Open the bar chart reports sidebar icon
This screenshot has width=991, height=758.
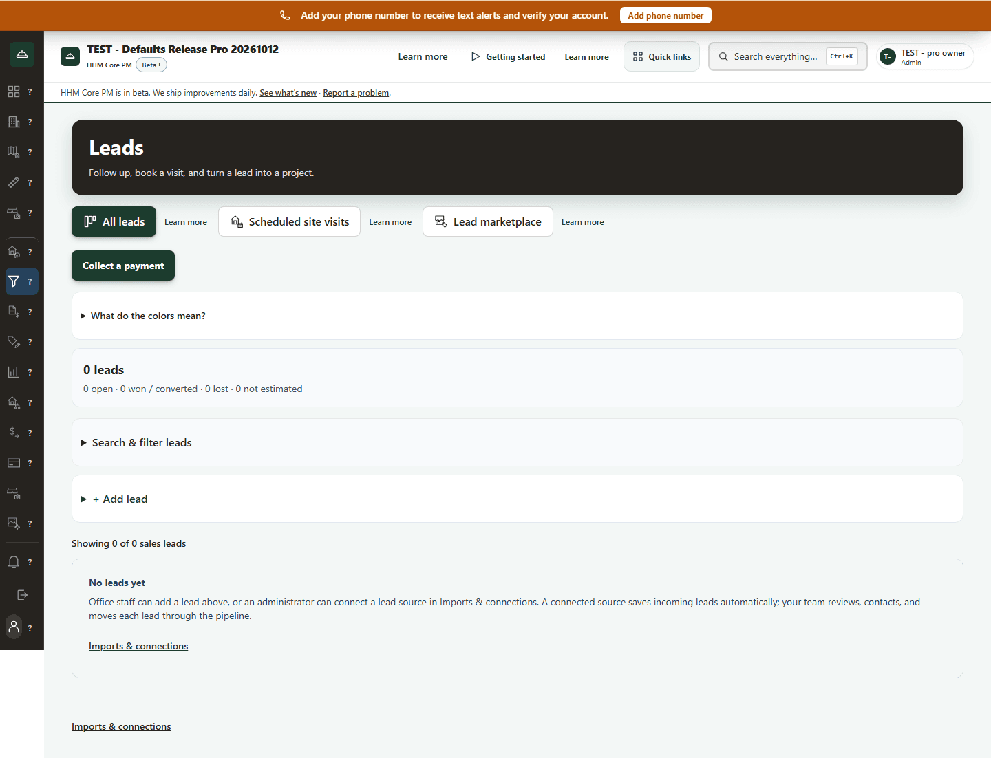(14, 372)
